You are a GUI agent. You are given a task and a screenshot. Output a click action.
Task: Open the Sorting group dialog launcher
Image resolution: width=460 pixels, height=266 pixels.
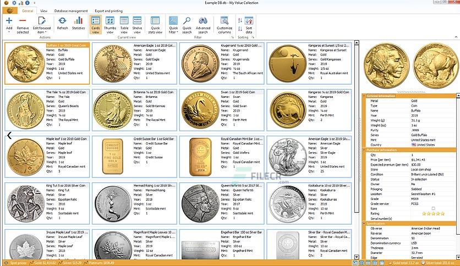(x=253, y=37)
